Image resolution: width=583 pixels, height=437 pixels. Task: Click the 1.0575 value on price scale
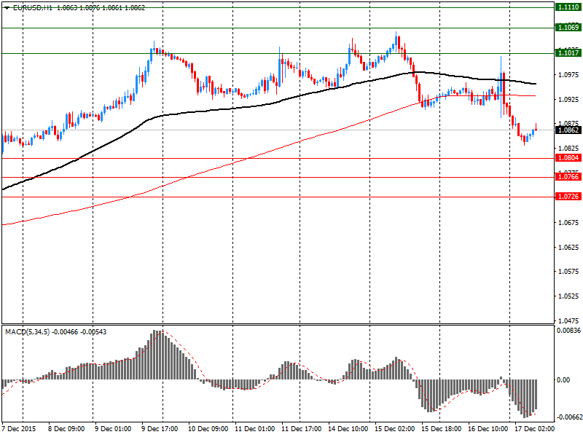tap(568, 272)
